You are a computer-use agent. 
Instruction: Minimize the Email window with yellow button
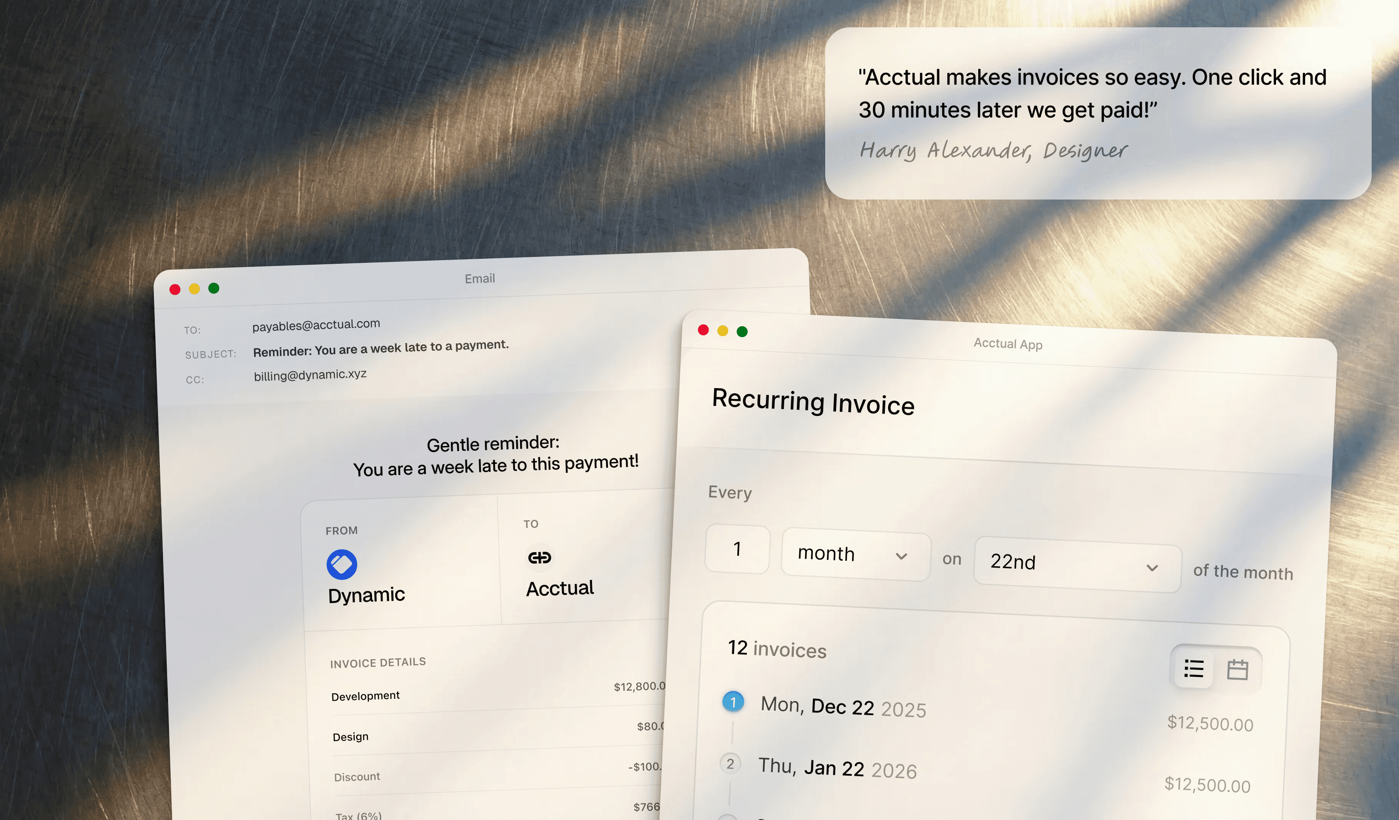(194, 289)
